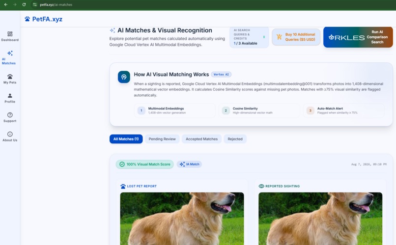The width and height of the screenshot is (396, 245).
Task: Click the petfa.xyz/ai-matches address bar
Action: [x=56, y=4]
